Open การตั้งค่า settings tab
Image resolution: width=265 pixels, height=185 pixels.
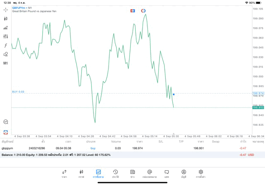coord(201,173)
